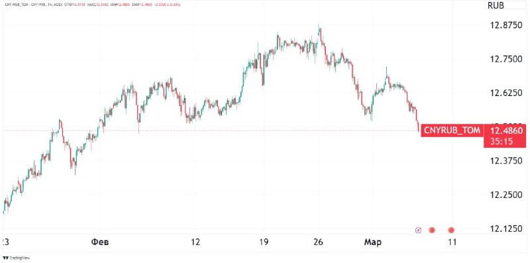Image resolution: width=530 pixels, height=263 pixels.
Task: Open the RUB currency selector
Action: [496, 5]
